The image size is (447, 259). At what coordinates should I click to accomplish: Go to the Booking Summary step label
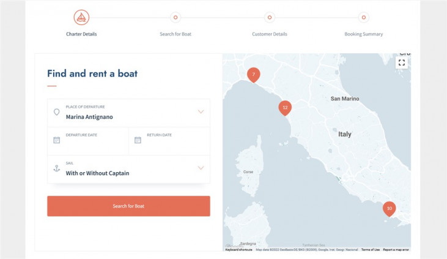pyautogui.click(x=364, y=34)
